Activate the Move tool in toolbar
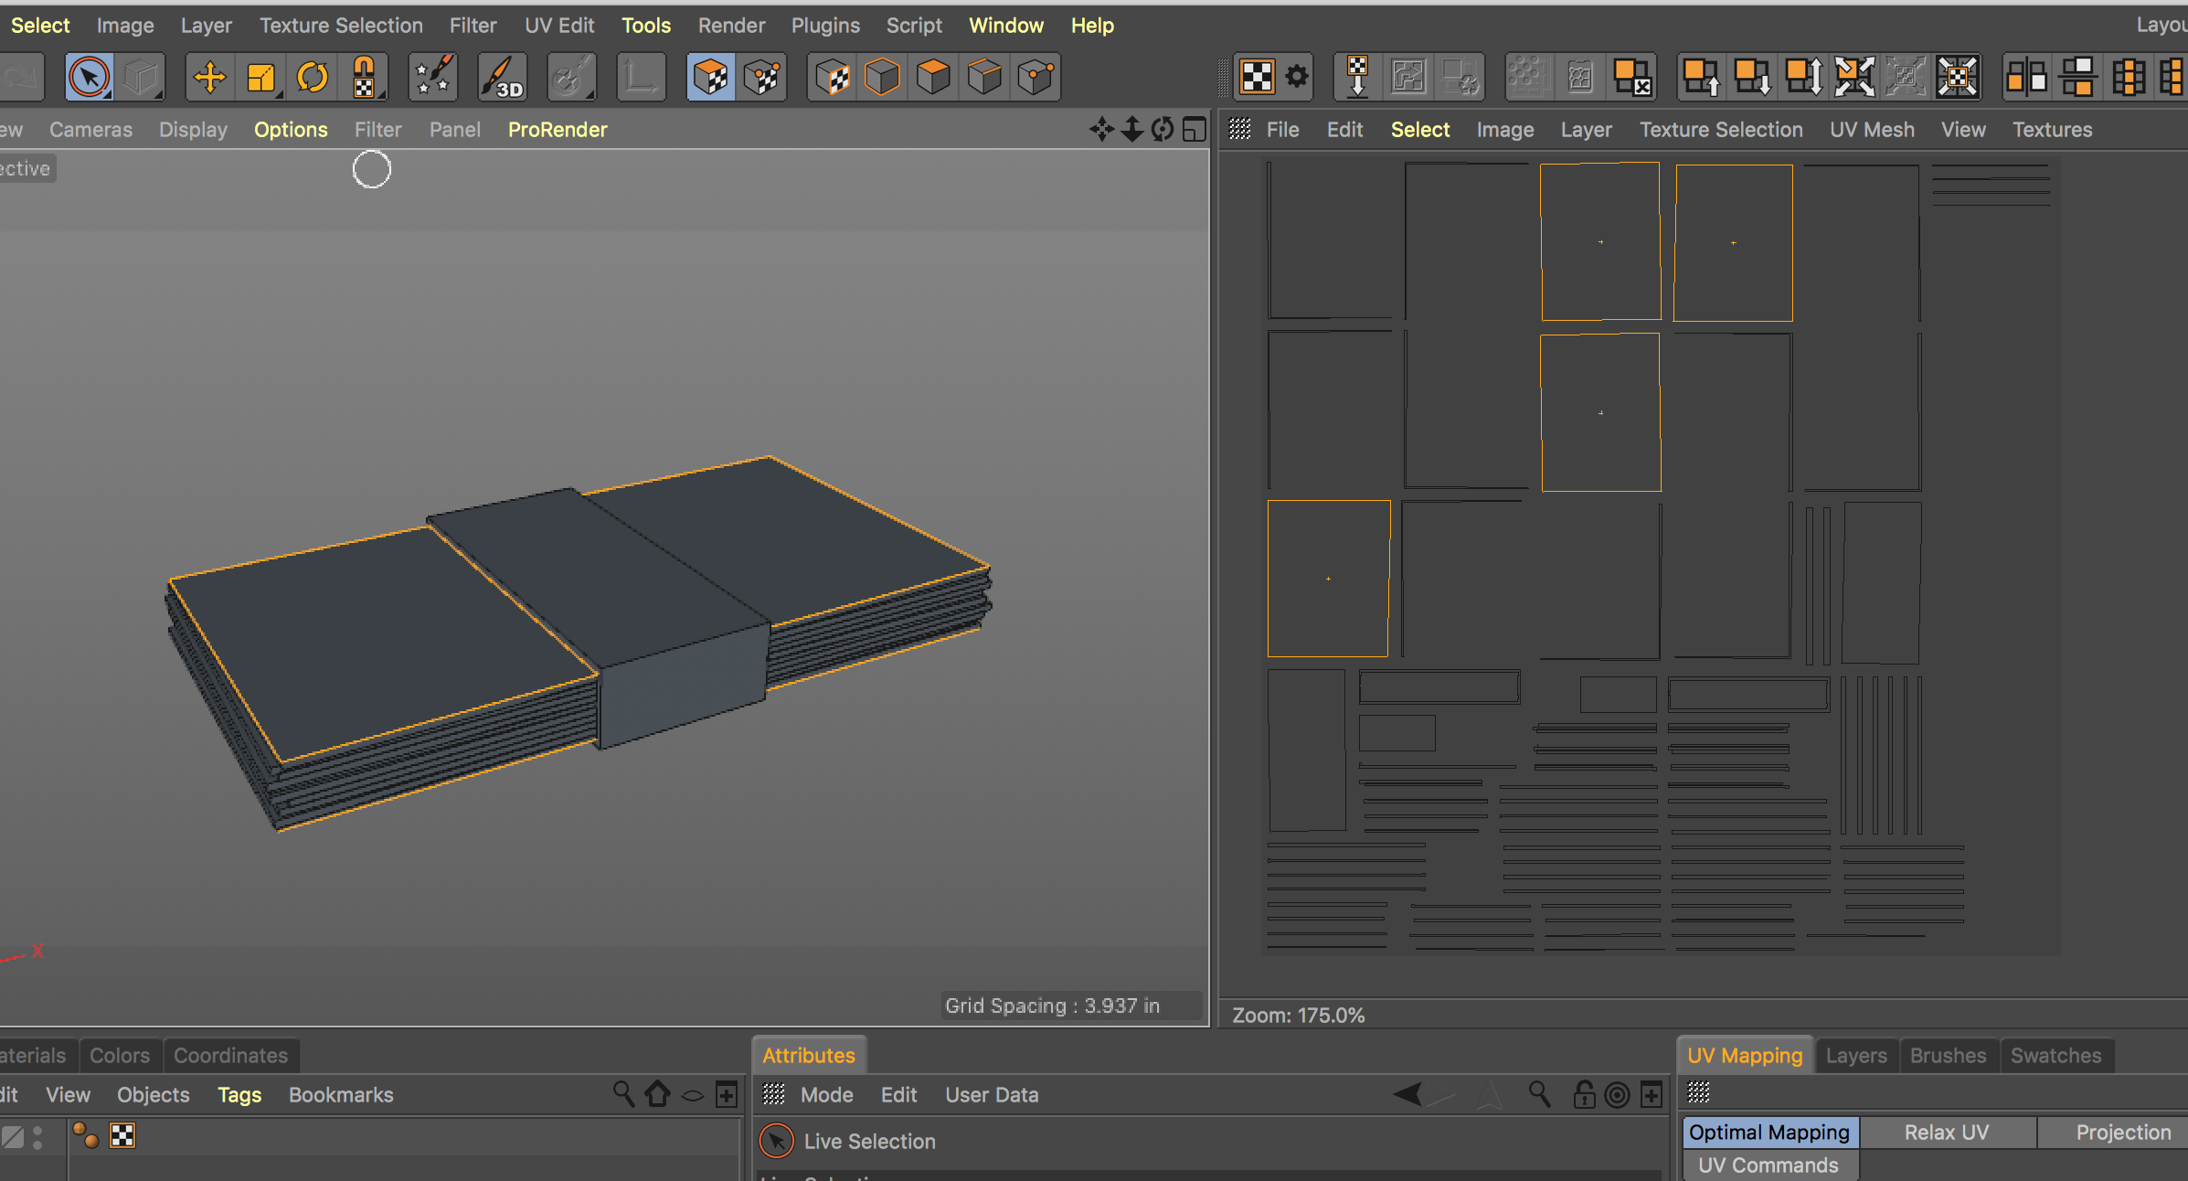 (209, 77)
